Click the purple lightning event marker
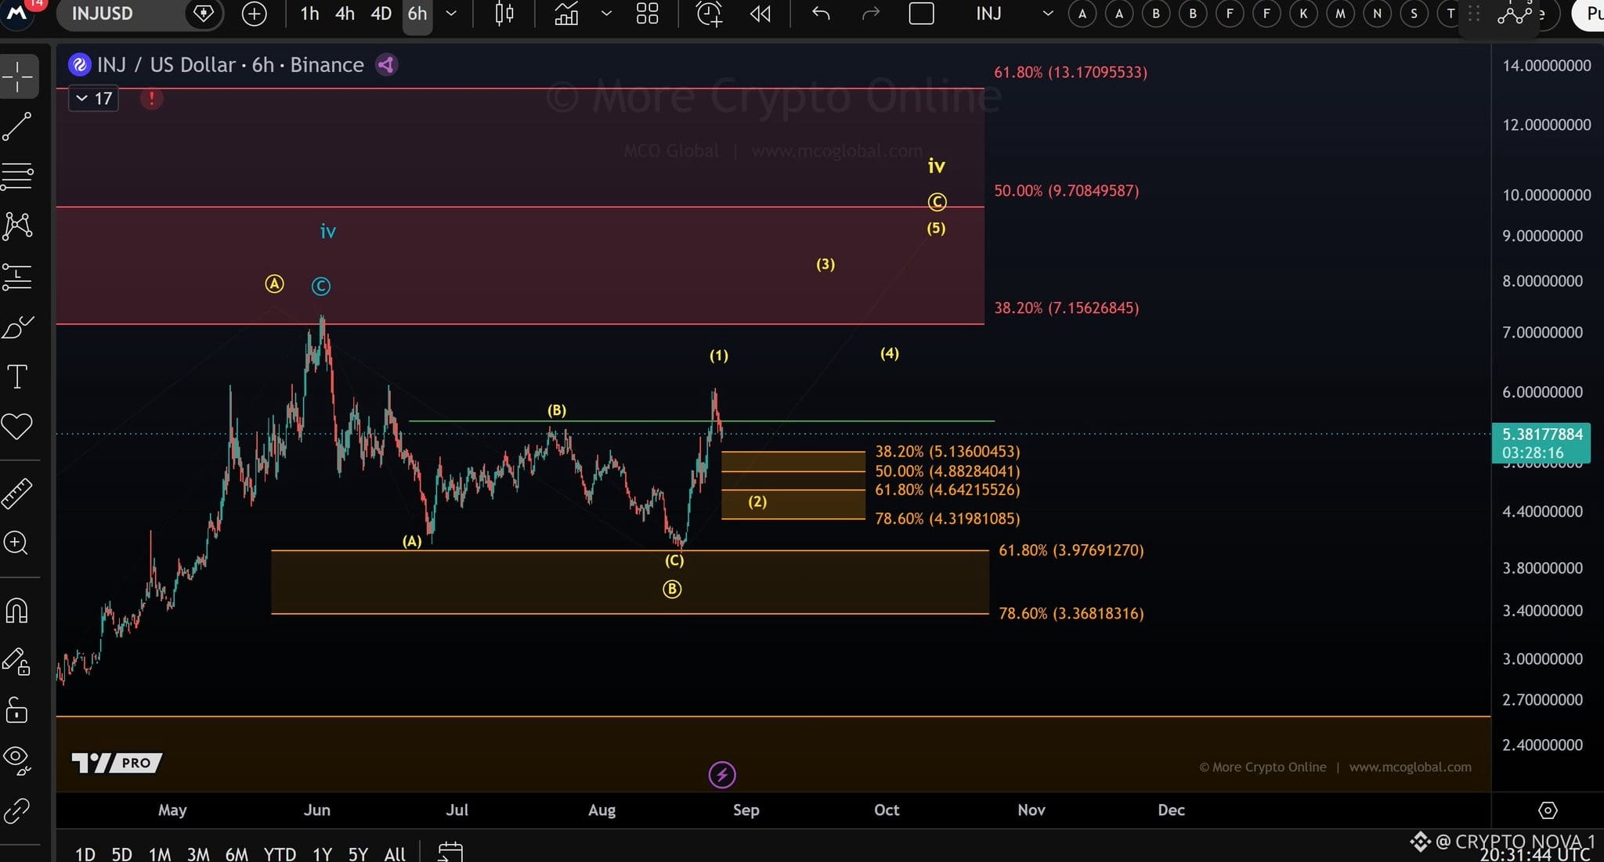The height and width of the screenshot is (862, 1604). pos(722,775)
